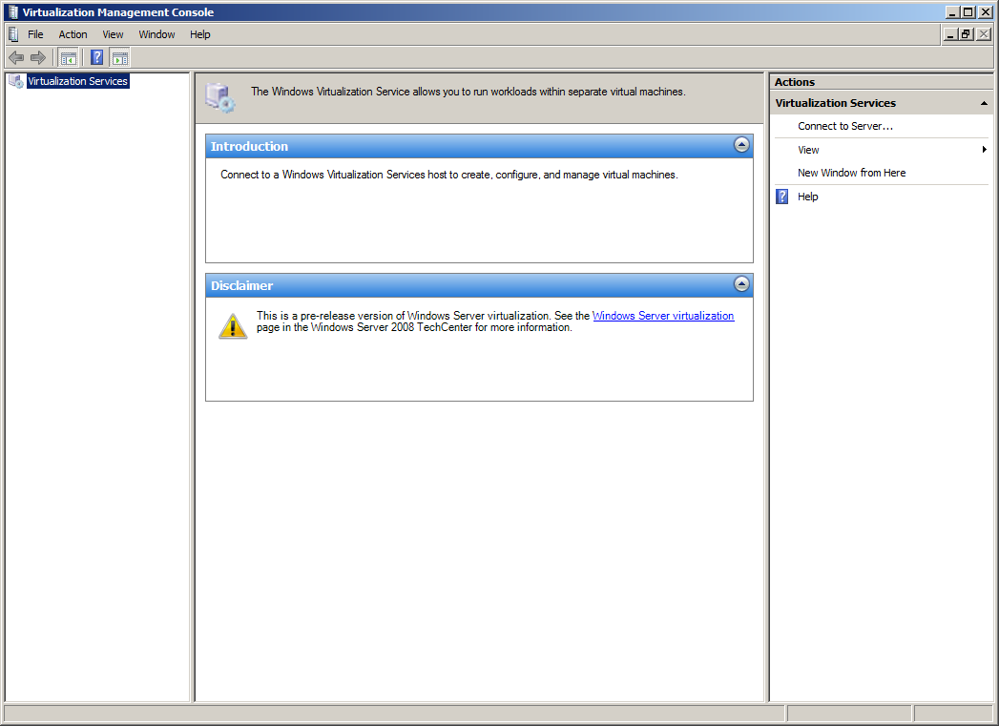Viewport: 999px width, 726px height.
Task: Click the Back arrow toolbar icon
Action: point(16,58)
